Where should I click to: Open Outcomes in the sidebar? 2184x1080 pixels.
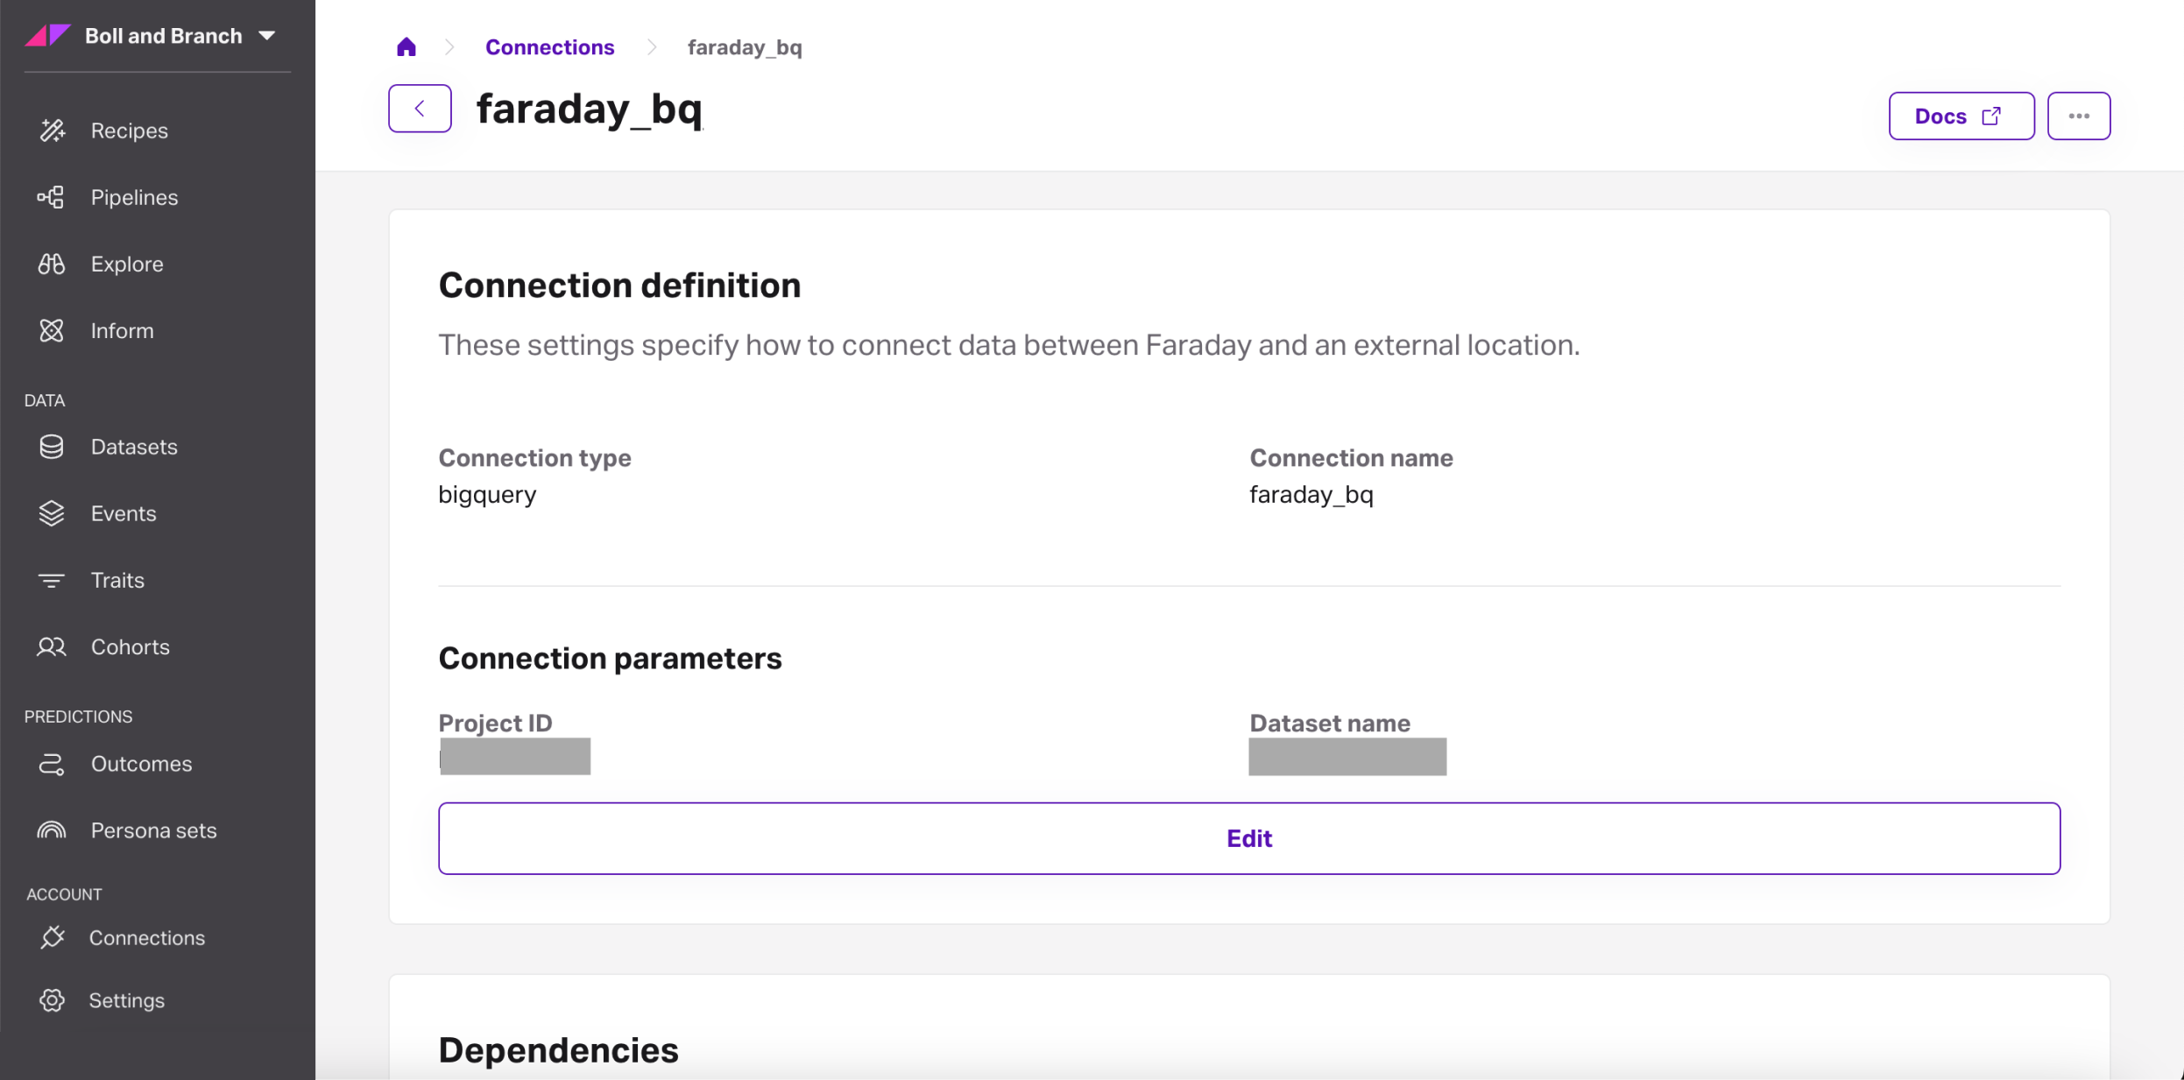pyautogui.click(x=141, y=764)
